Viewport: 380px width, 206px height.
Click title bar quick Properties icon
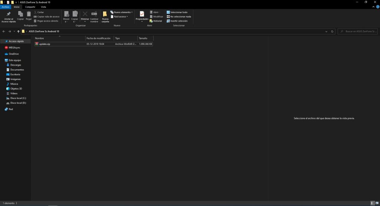8,3
